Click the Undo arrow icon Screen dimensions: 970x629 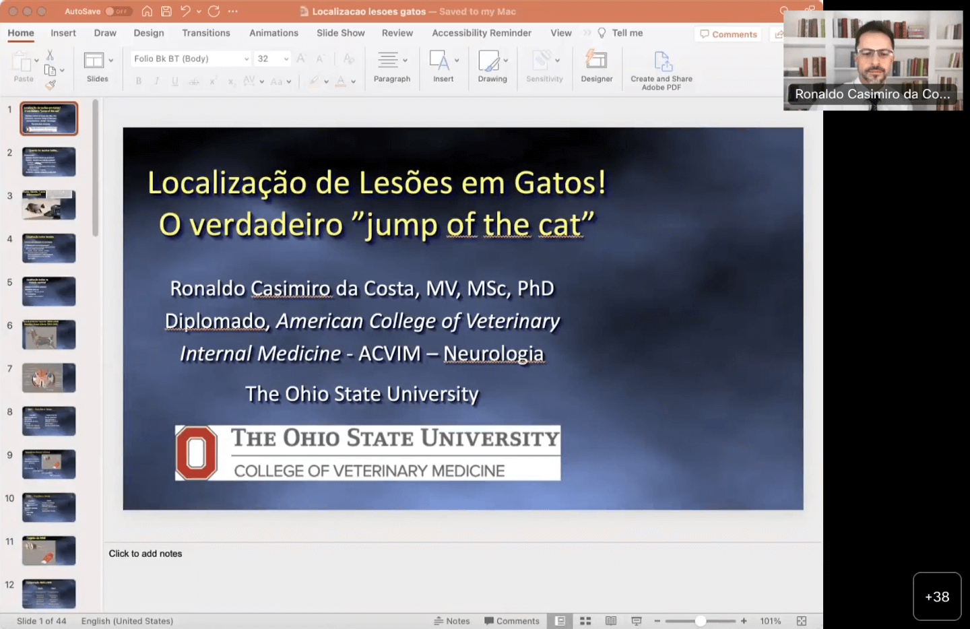pyautogui.click(x=185, y=11)
